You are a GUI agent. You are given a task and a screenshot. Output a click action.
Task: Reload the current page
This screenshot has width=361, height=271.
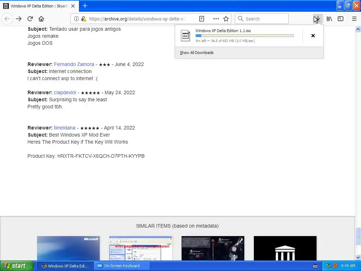(30, 19)
